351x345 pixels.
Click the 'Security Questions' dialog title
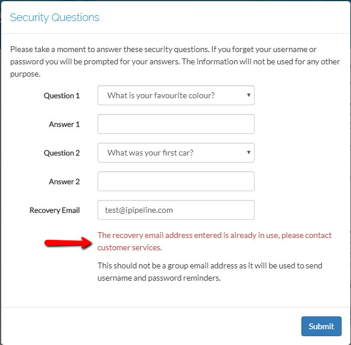click(x=54, y=18)
